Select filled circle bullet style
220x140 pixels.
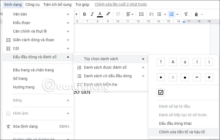[x=161, y=77]
